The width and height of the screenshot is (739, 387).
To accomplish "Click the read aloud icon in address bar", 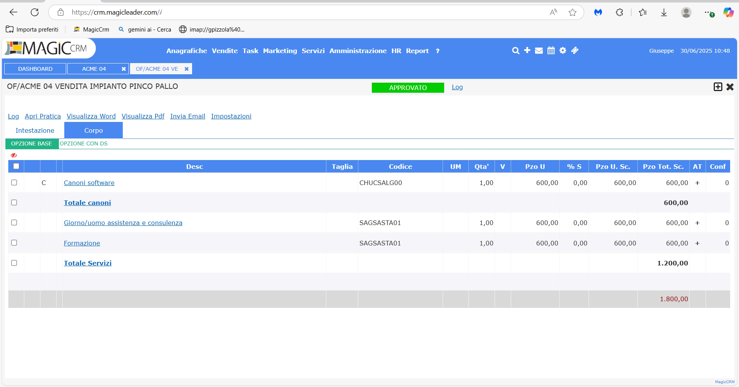I will point(553,12).
